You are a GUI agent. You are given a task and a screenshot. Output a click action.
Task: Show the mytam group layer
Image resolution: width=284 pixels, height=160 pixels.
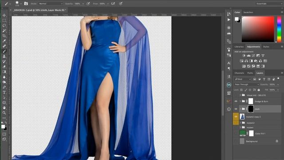(x=236, y=128)
